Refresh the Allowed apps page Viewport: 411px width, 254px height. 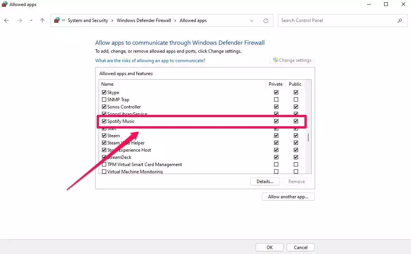point(265,21)
